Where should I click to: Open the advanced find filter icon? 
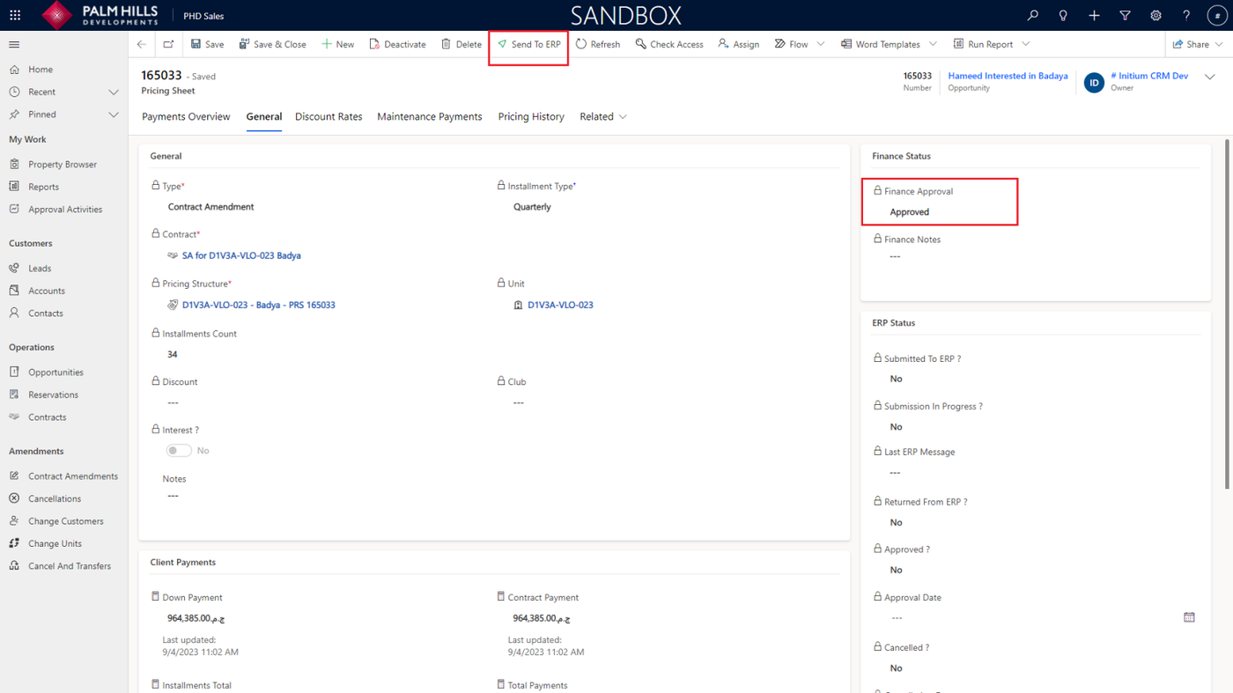1125,15
